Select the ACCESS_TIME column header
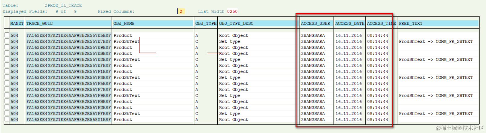 point(381,23)
